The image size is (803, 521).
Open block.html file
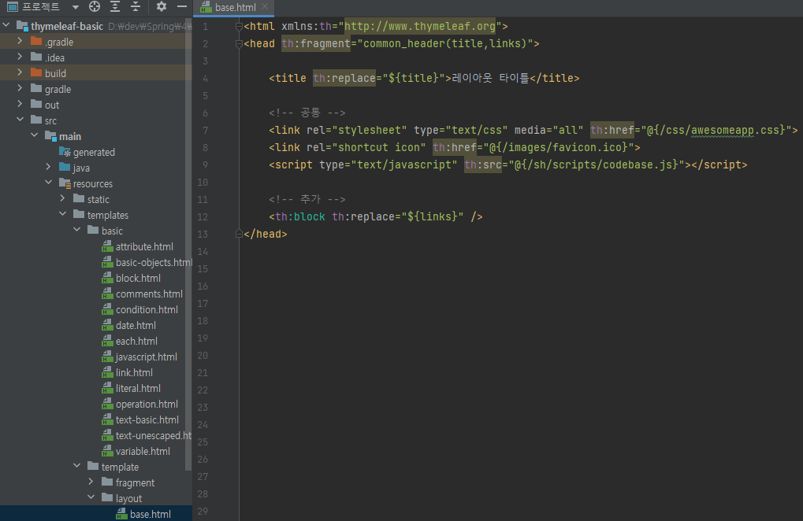click(138, 278)
